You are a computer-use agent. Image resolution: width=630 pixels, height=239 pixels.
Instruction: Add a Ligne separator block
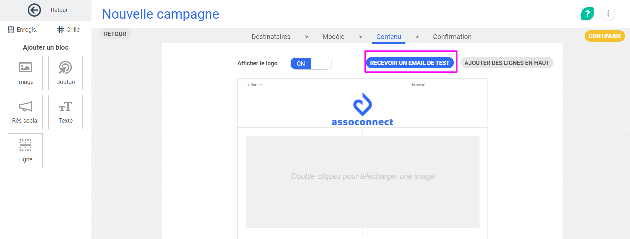coord(25,151)
